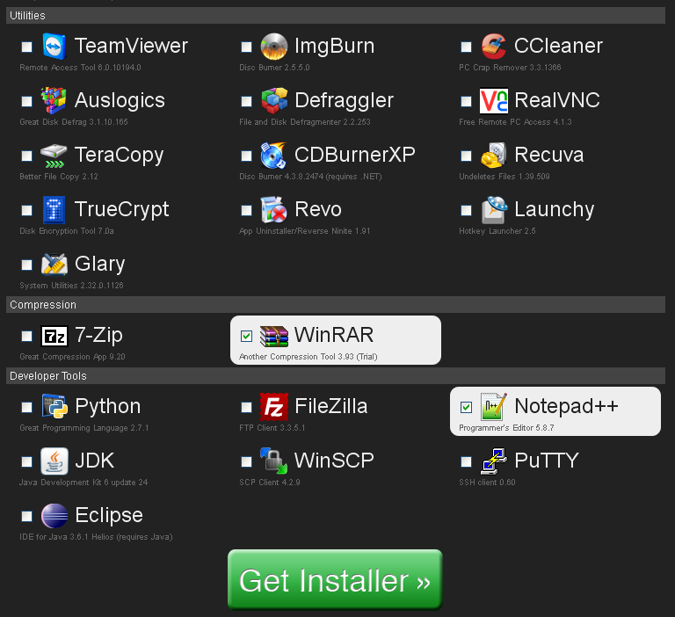Click the WinRAR books icon
This screenshot has width=675, height=617.
[x=274, y=336]
